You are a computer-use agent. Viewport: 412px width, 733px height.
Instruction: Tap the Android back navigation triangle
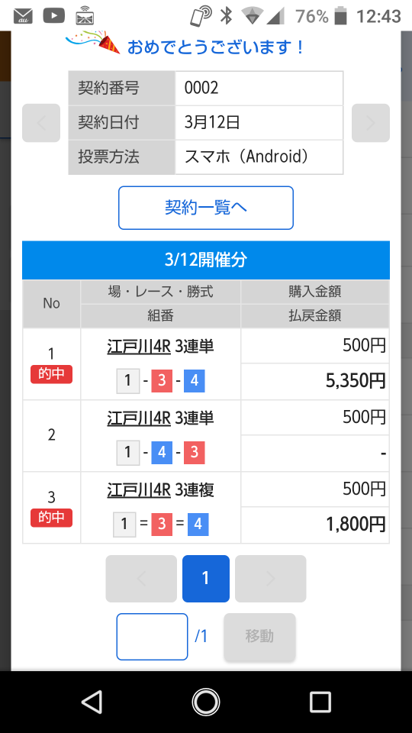click(x=92, y=702)
